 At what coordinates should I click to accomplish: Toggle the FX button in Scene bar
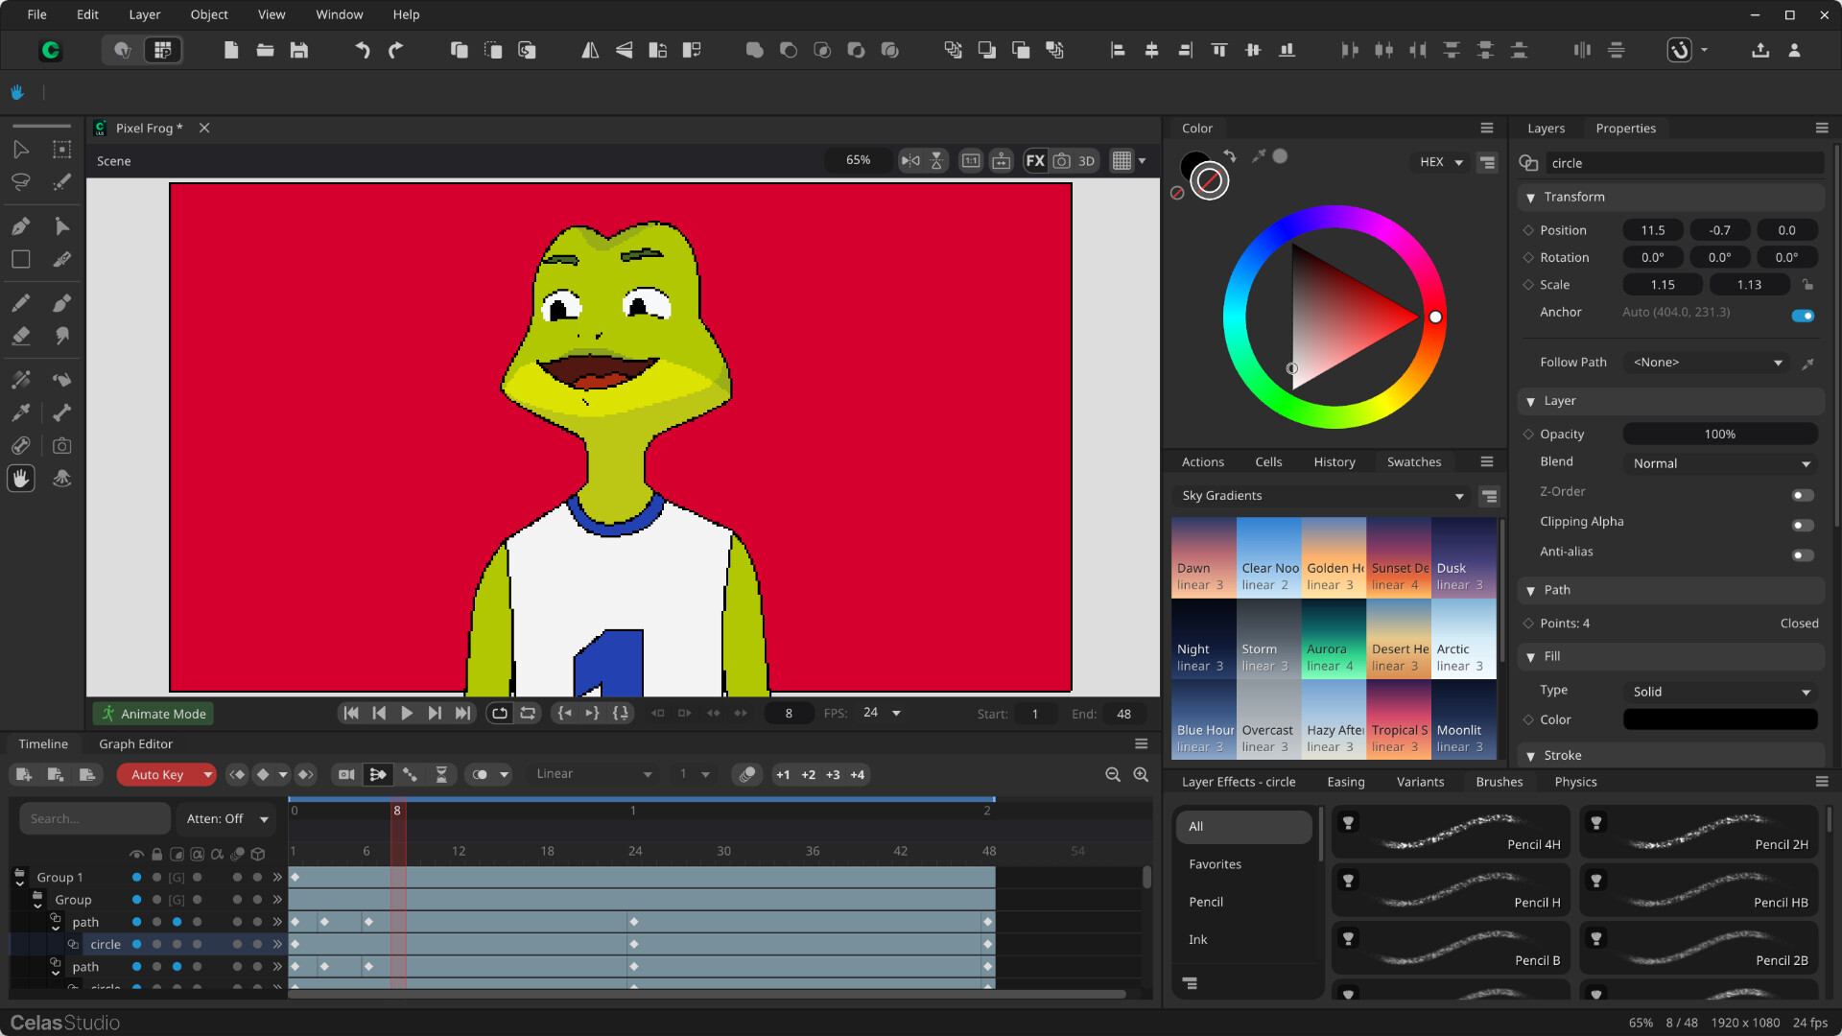(1035, 161)
